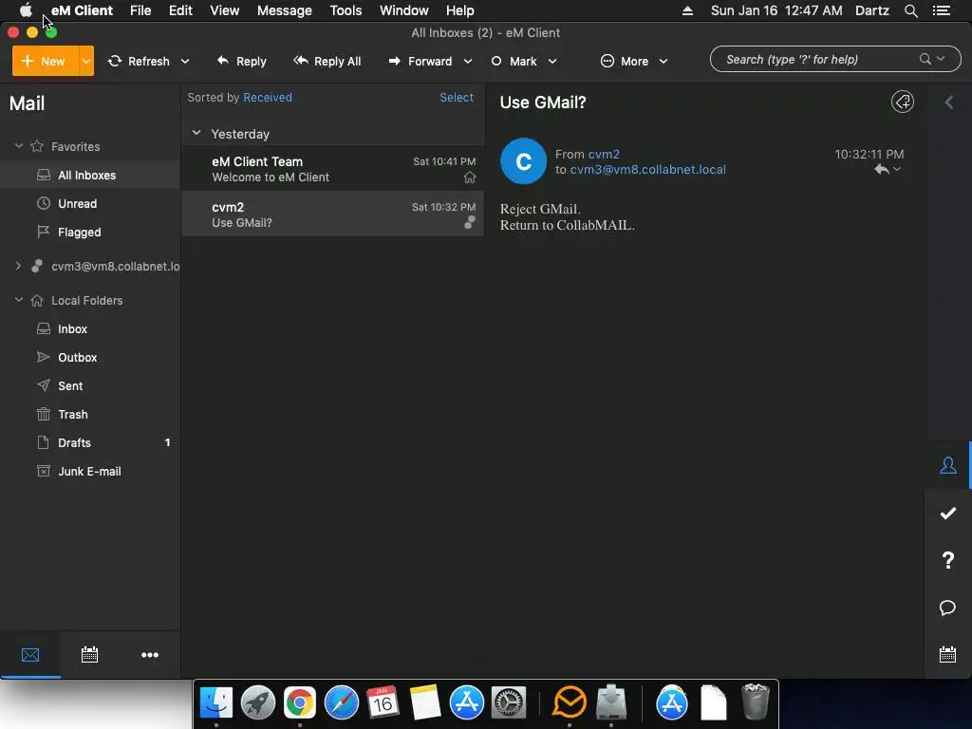The width and height of the screenshot is (972, 729).
Task: Open the File menu
Action: (140, 10)
